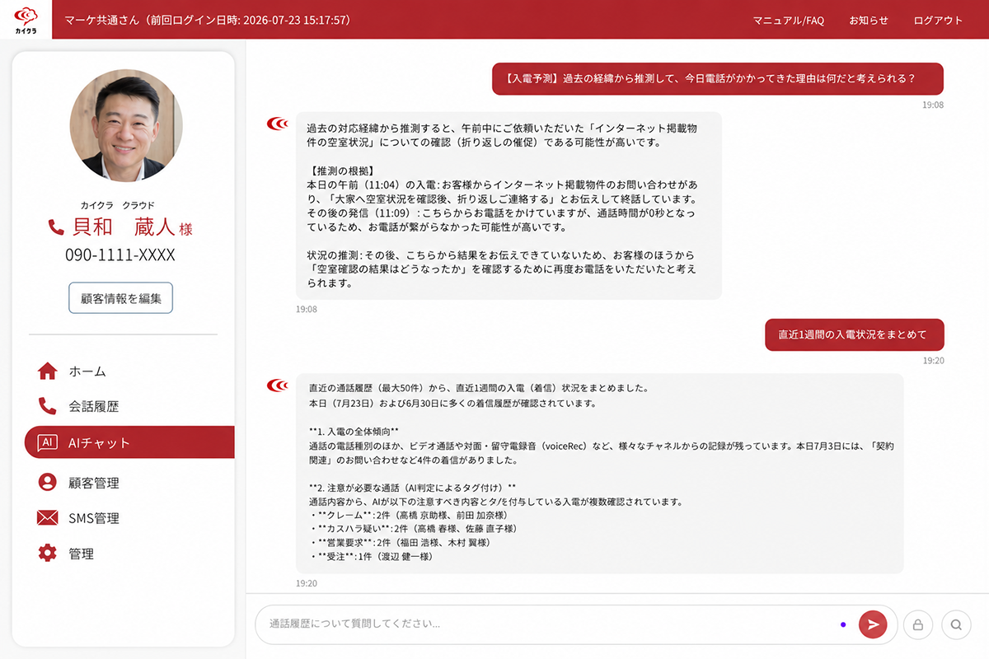Select the AIチャット menu item
This screenshot has width=989, height=659.
[x=129, y=442]
